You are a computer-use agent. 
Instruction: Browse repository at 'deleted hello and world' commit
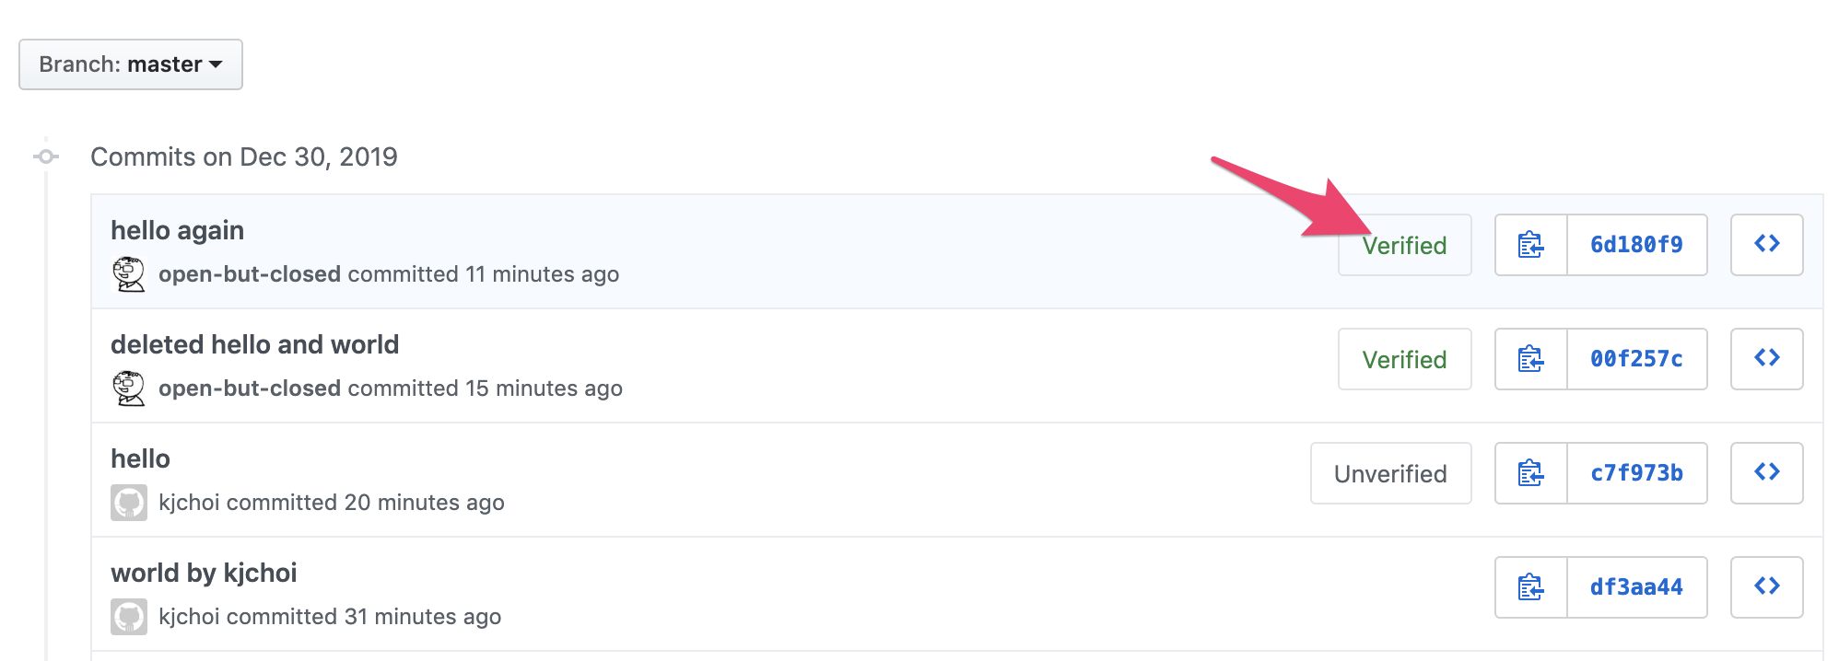point(1766,359)
